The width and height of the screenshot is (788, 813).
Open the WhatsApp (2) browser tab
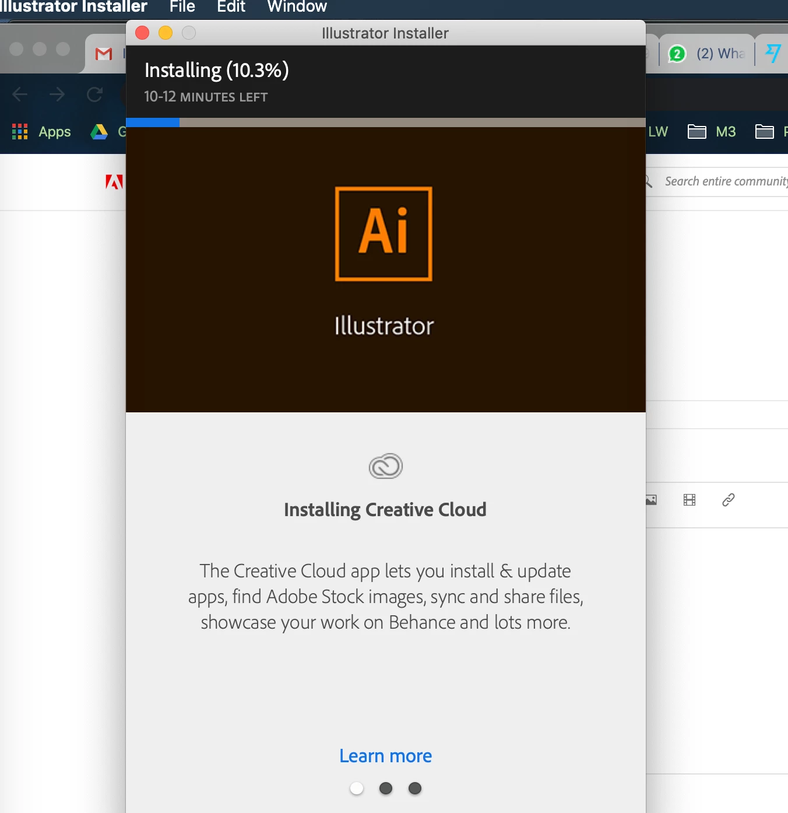(707, 54)
